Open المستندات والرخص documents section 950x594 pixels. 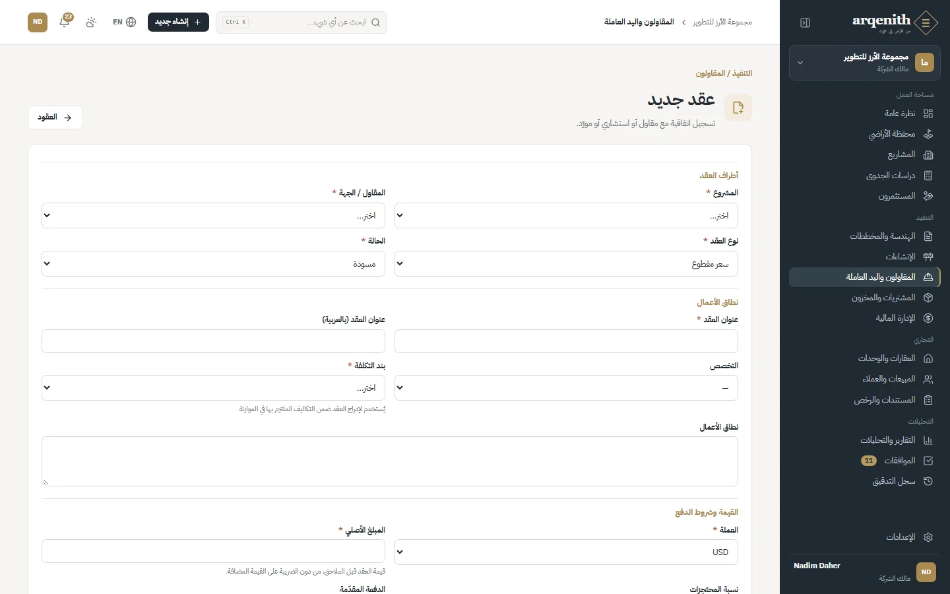(x=864, y=400)
